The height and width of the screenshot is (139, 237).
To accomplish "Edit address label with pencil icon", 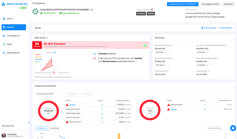I will tap(92, 10).
